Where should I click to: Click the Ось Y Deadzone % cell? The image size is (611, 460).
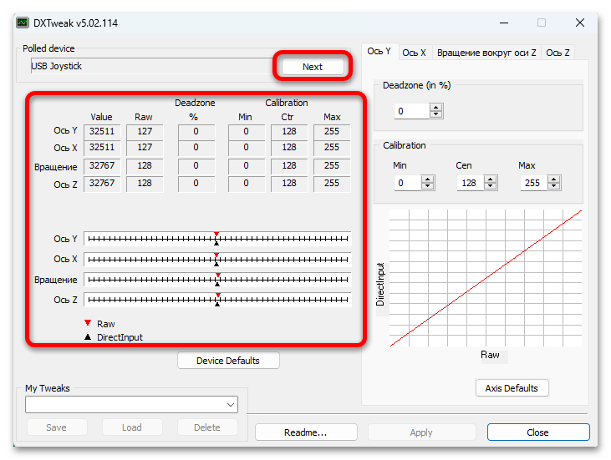[196, 132]
